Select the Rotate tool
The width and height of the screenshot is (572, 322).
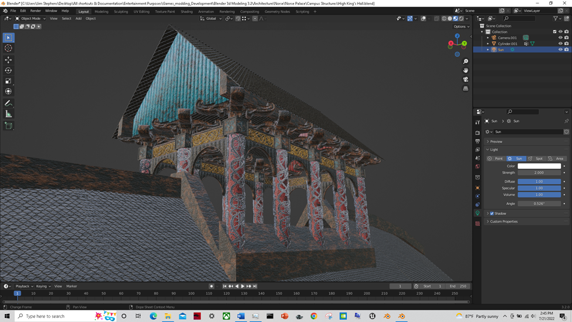coord(8,71)
